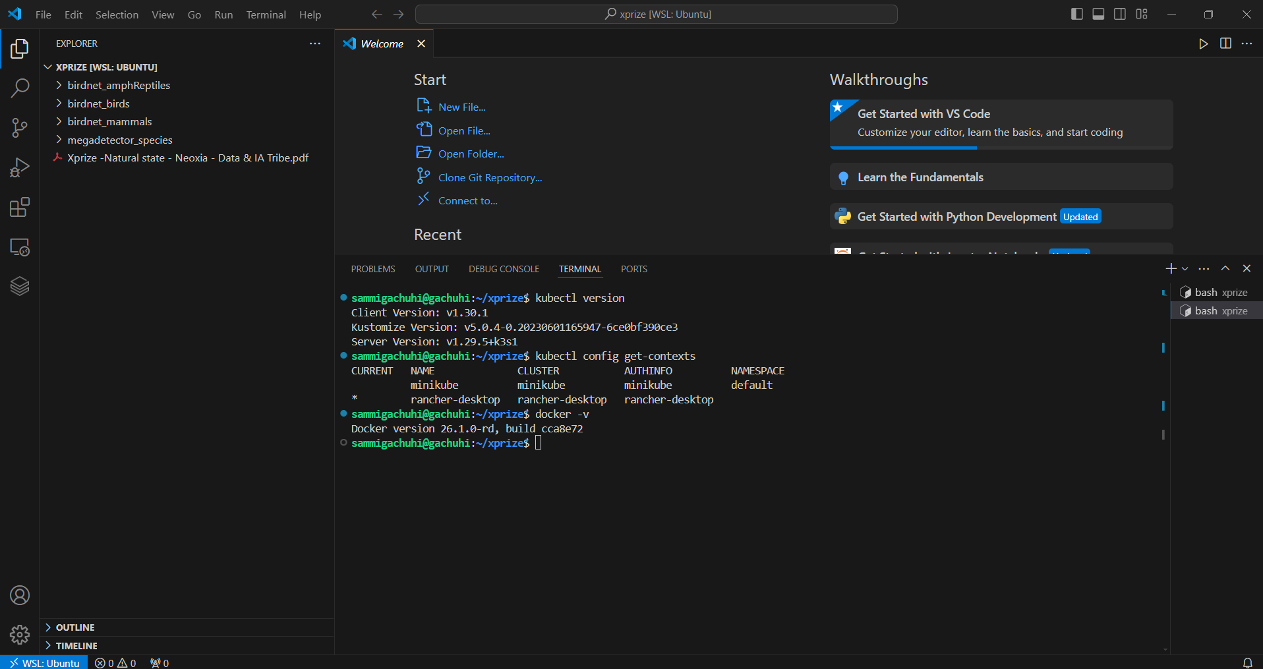Open the new terminal launch profile dropdown
Image resolution: width=1263 pixels, height=669 pixels.
click(1185, 268)
